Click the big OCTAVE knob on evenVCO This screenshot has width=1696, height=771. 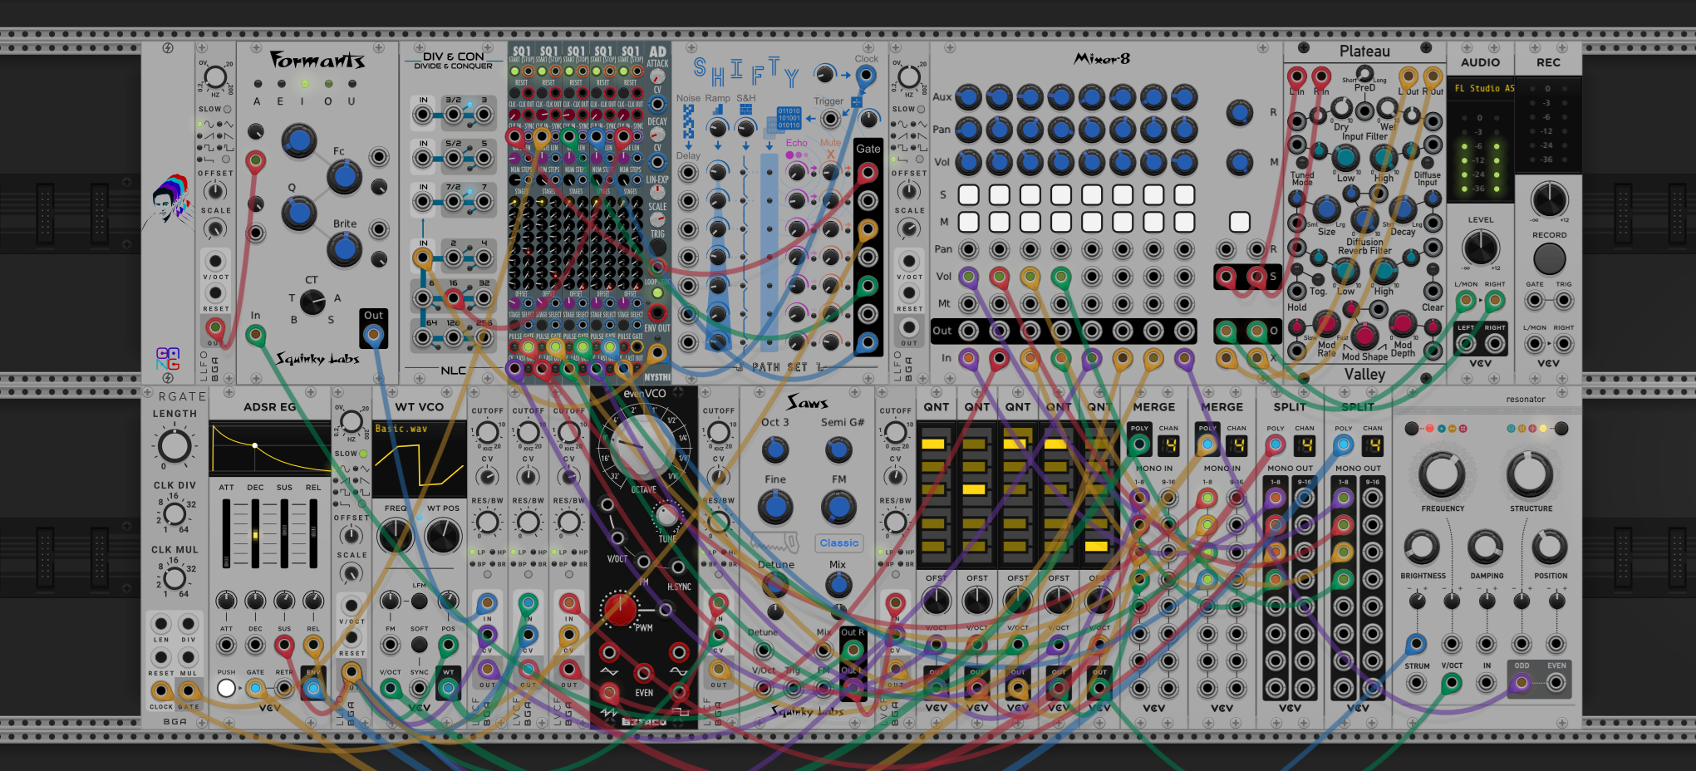point(643,447)
